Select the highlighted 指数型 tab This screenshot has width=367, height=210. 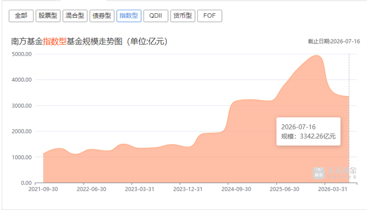point(128,16)
